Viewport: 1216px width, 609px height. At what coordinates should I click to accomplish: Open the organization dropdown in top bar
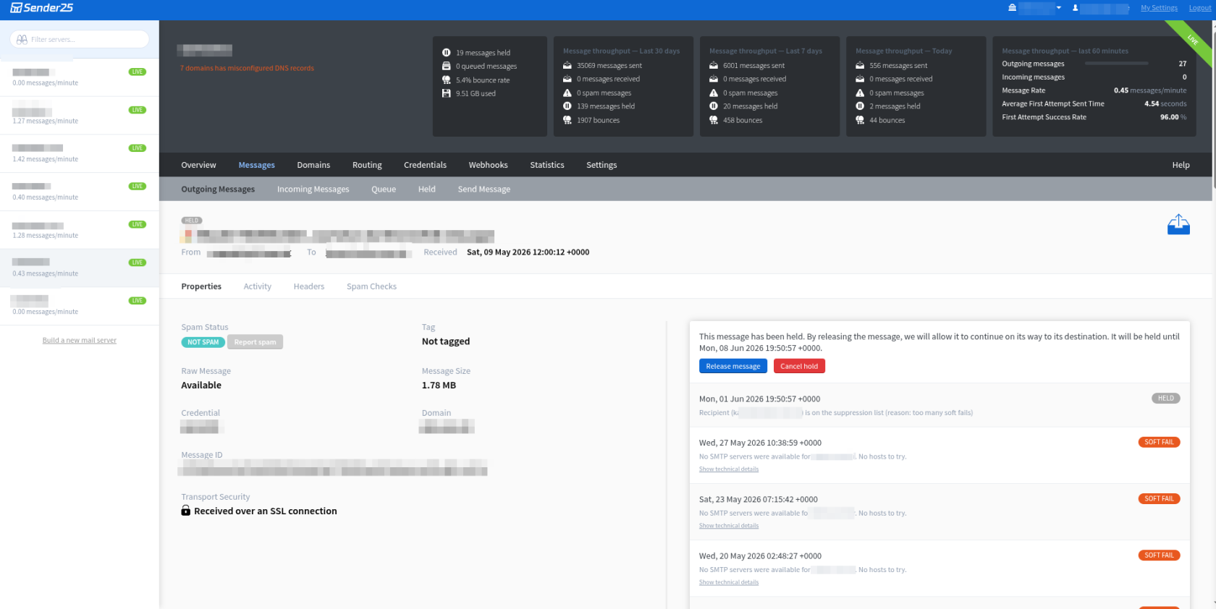[1035, 8]
